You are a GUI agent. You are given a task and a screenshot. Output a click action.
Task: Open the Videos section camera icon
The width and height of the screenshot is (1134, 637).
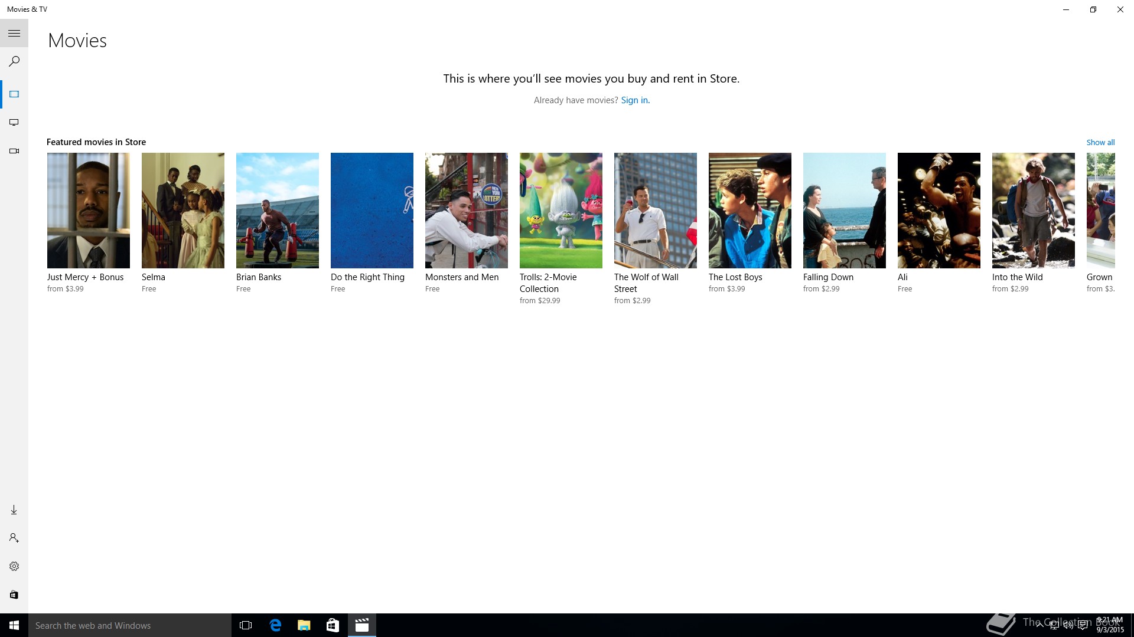[14, 151]
